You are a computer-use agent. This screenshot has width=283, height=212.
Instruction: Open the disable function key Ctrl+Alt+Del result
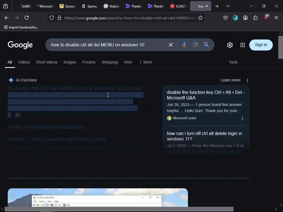(206, 95)
